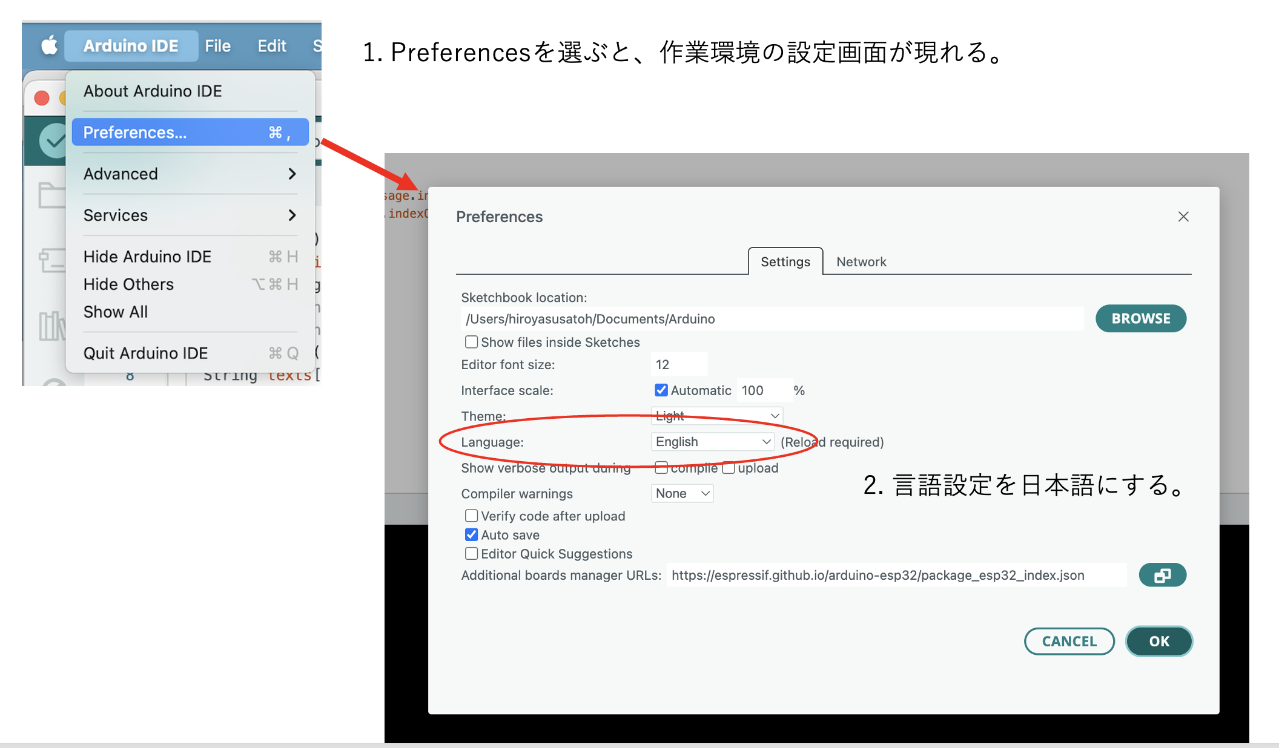
Task: Open the Language dropdown set to English
Action: [712, 442]
